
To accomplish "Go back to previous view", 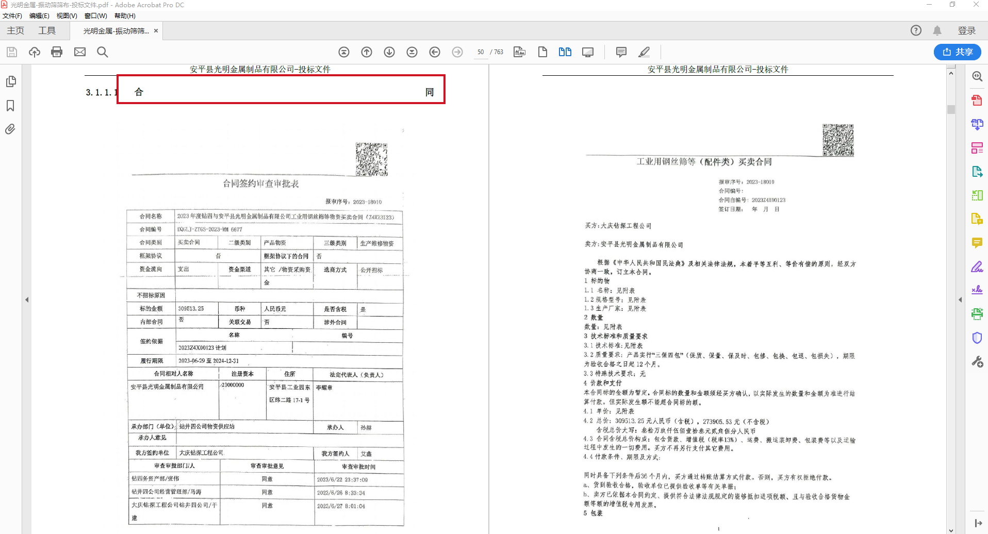I will point(435,52).
